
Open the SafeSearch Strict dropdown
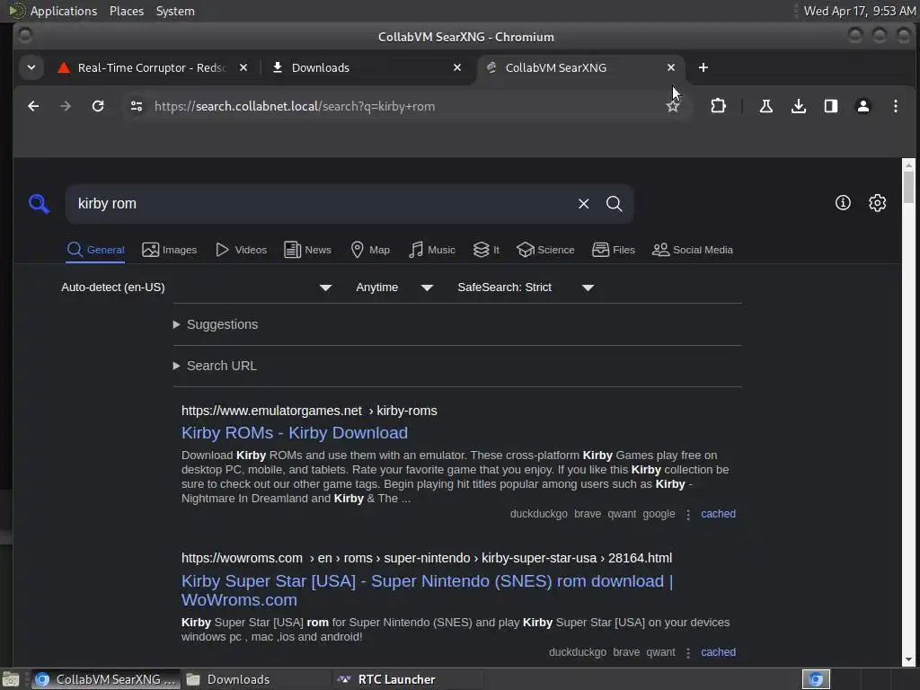pos(526,287)
